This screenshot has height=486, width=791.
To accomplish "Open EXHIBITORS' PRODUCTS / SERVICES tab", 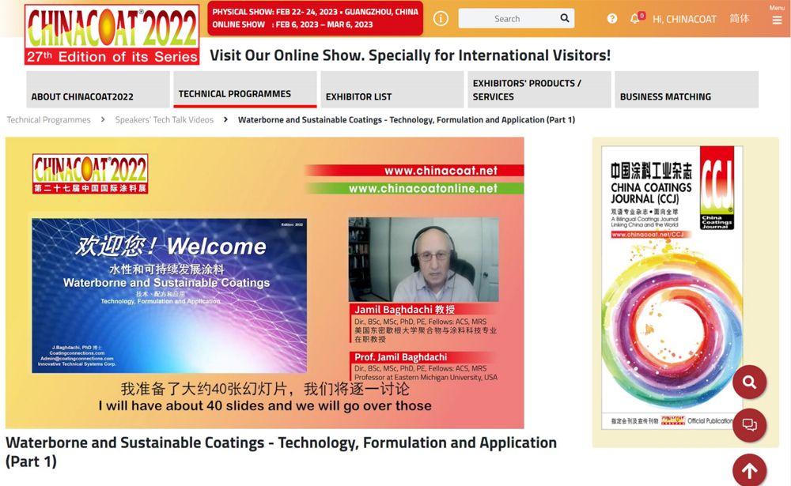I will click(539, 89).
